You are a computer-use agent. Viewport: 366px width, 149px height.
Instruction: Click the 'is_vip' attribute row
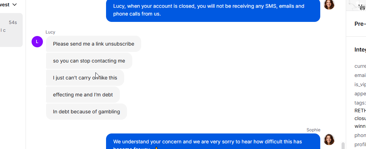coord(360,85)
